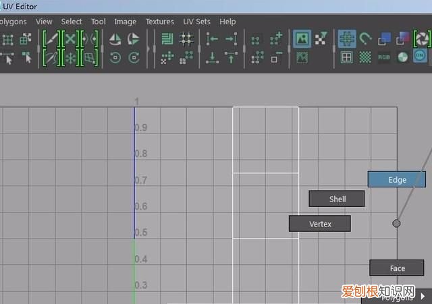
Task: Click the Rotate UVs clockwise icon
Action: click(134, 57)
